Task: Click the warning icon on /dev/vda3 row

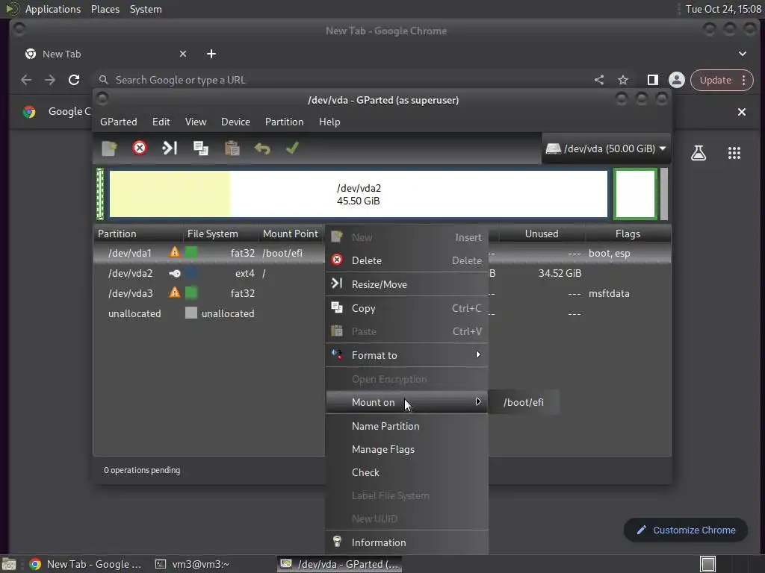Action: (174, 292)
